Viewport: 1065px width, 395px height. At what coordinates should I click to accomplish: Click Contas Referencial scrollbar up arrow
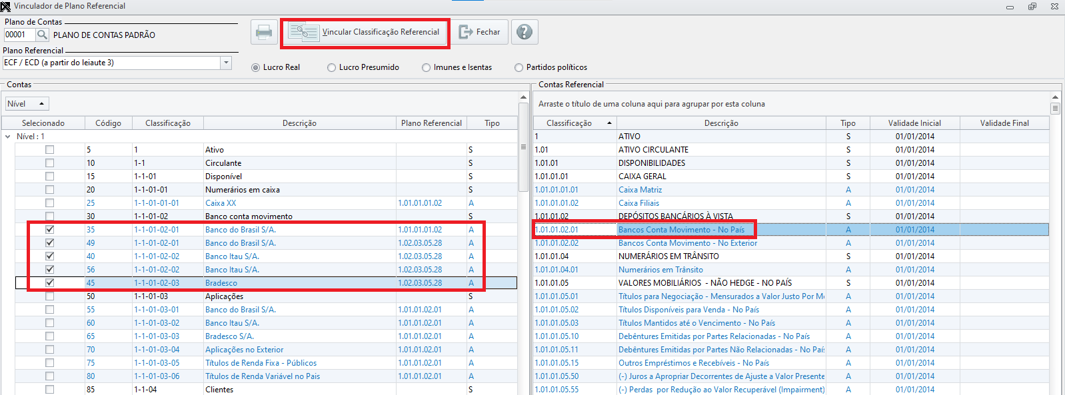click(1055, 97)
